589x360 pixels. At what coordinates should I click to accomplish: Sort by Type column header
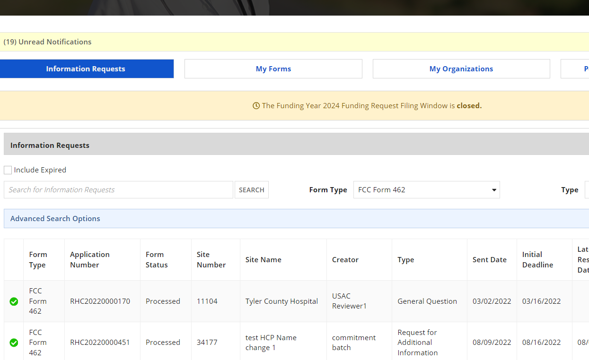(406, 260)
